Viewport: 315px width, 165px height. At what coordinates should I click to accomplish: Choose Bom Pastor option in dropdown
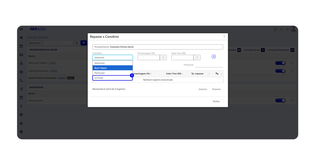tap(113, 68)
